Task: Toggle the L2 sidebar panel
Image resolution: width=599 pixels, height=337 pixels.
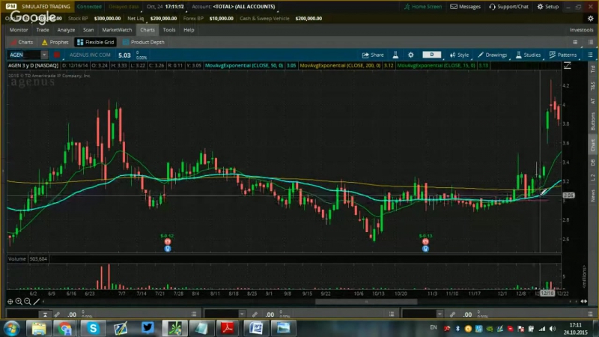Action: pos(593,177)
